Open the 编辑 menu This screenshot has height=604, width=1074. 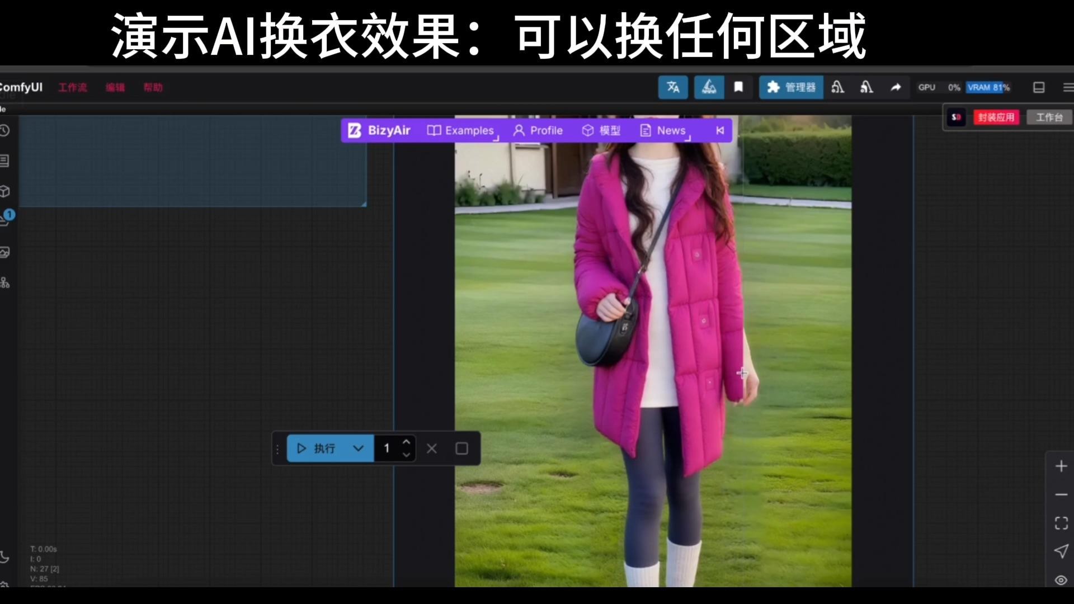coord(115,87)
